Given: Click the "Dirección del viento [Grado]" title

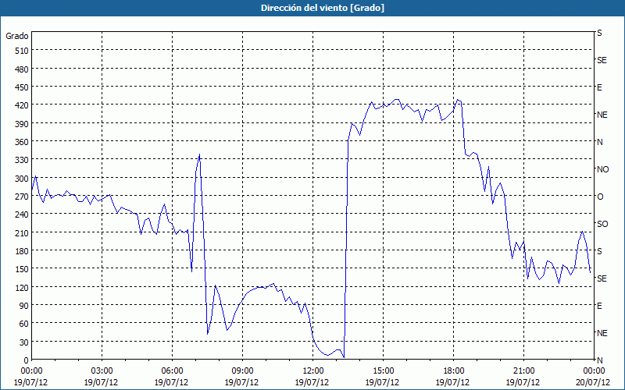Looking at the screenshot, I should tap(323, 8).
